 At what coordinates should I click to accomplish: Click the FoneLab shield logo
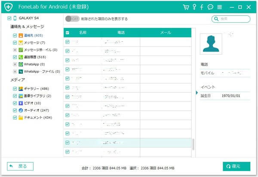point(9,7)
